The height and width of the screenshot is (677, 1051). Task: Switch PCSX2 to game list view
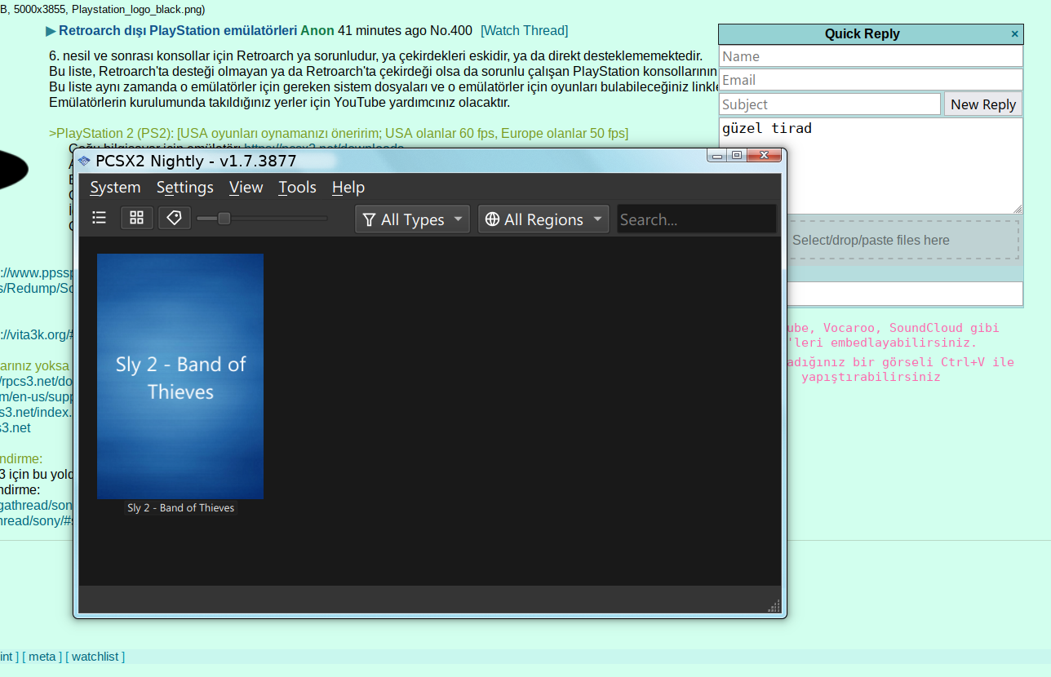pos(100,217)
